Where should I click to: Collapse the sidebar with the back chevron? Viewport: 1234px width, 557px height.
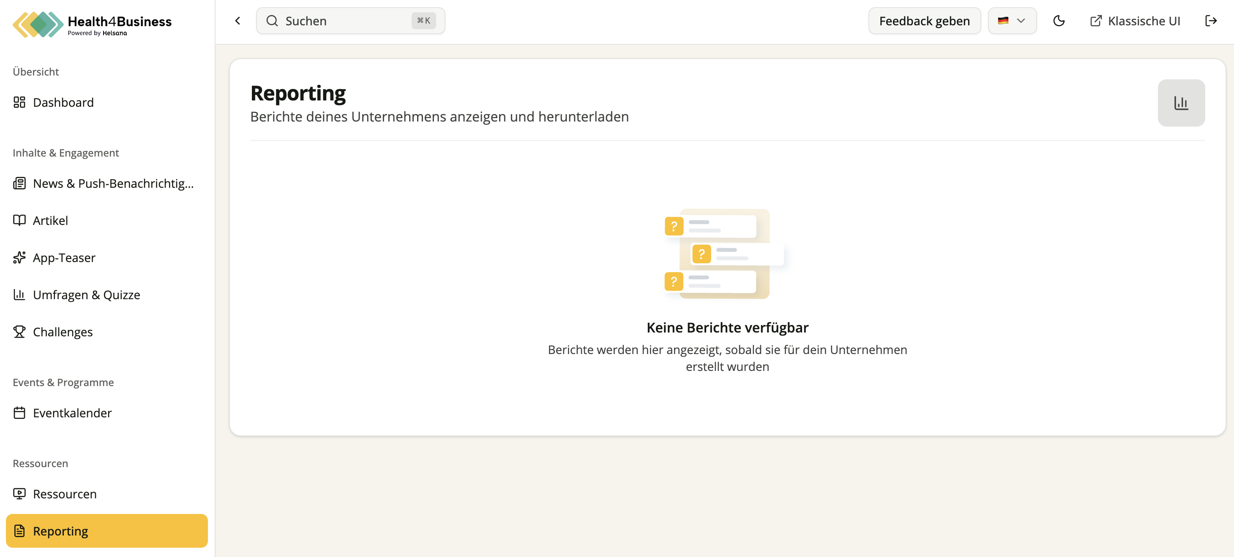238,21
